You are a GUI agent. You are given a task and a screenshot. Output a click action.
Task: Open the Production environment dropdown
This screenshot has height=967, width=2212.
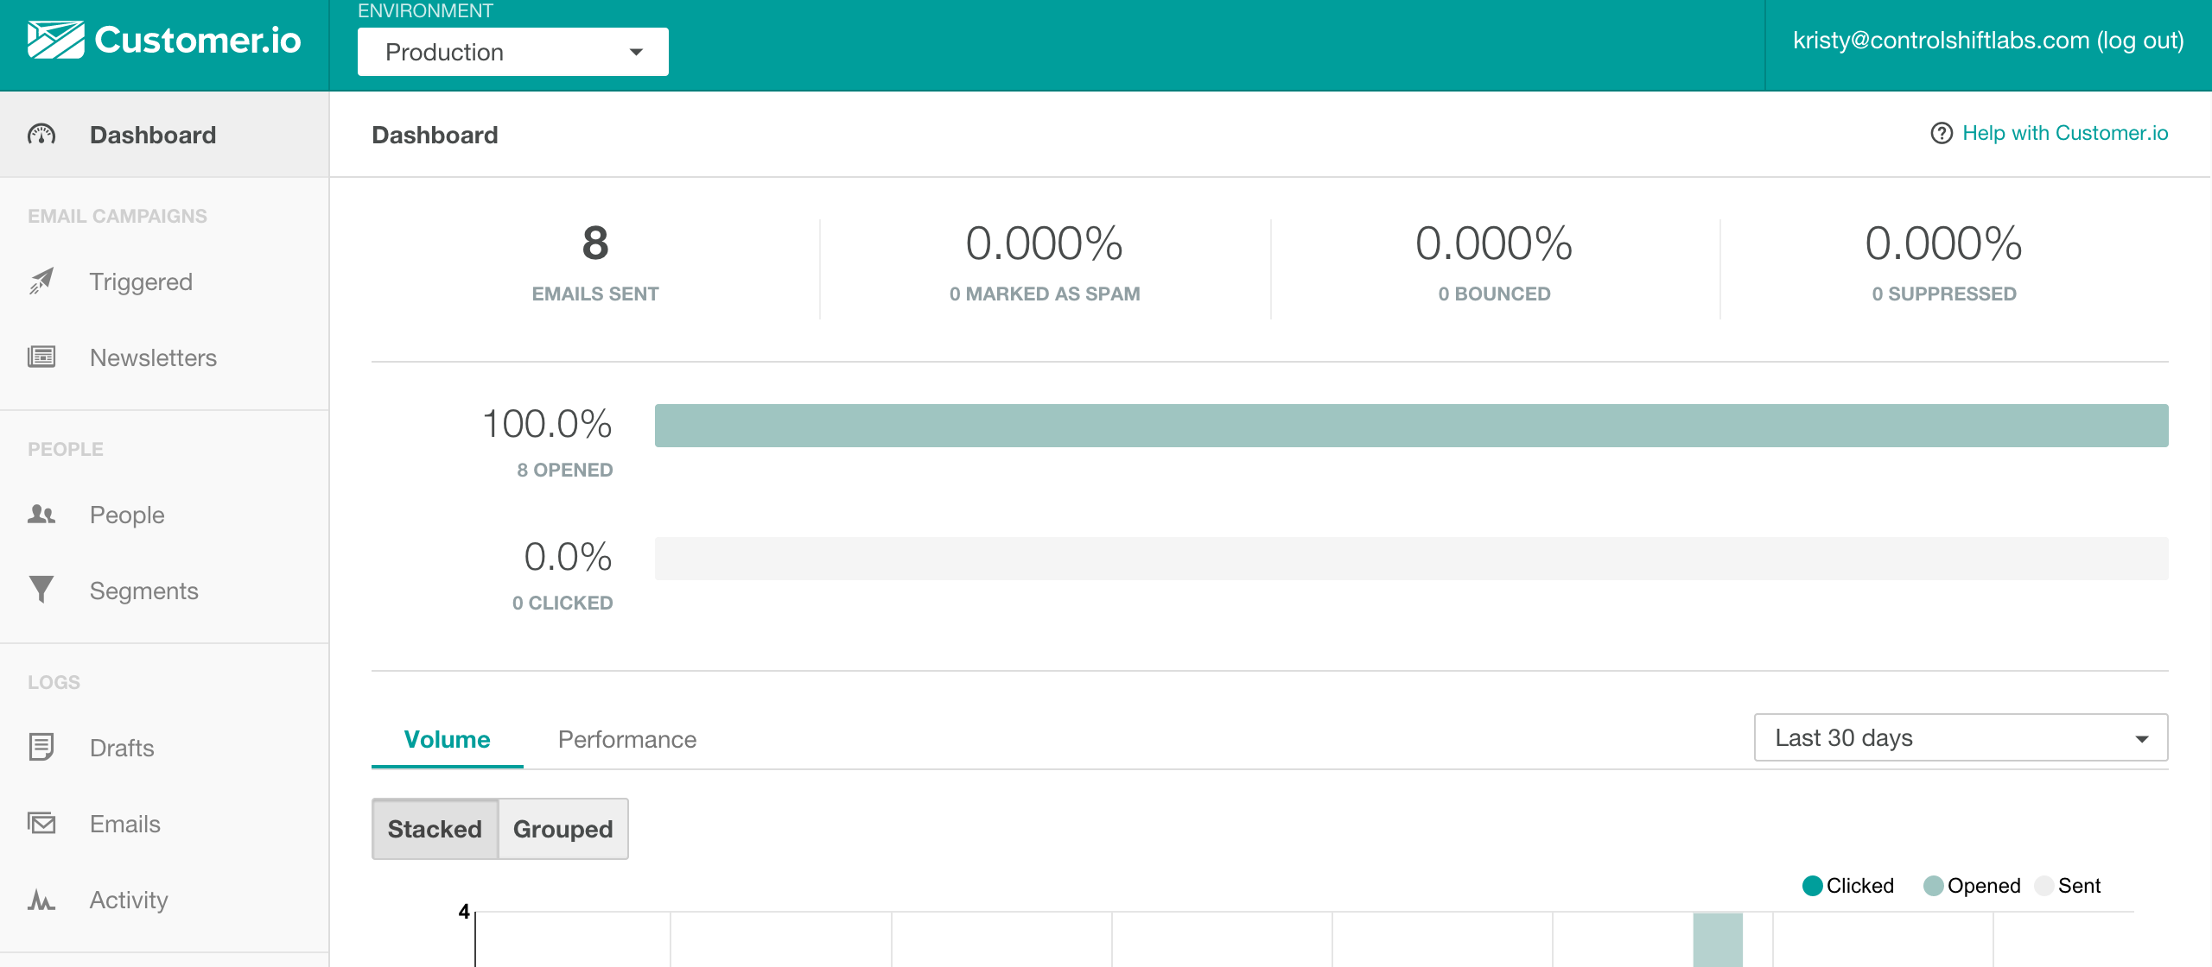513,52
